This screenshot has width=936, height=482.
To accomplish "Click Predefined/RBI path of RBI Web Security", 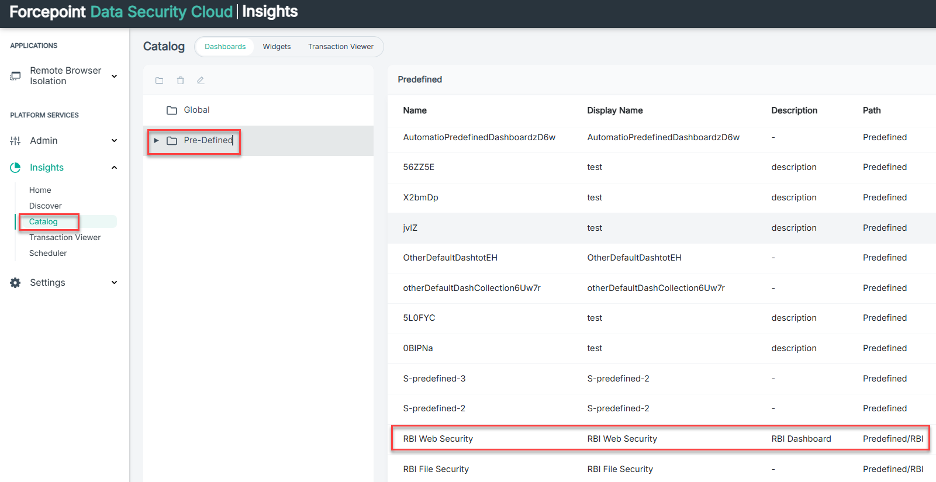I will coord(893,439).
